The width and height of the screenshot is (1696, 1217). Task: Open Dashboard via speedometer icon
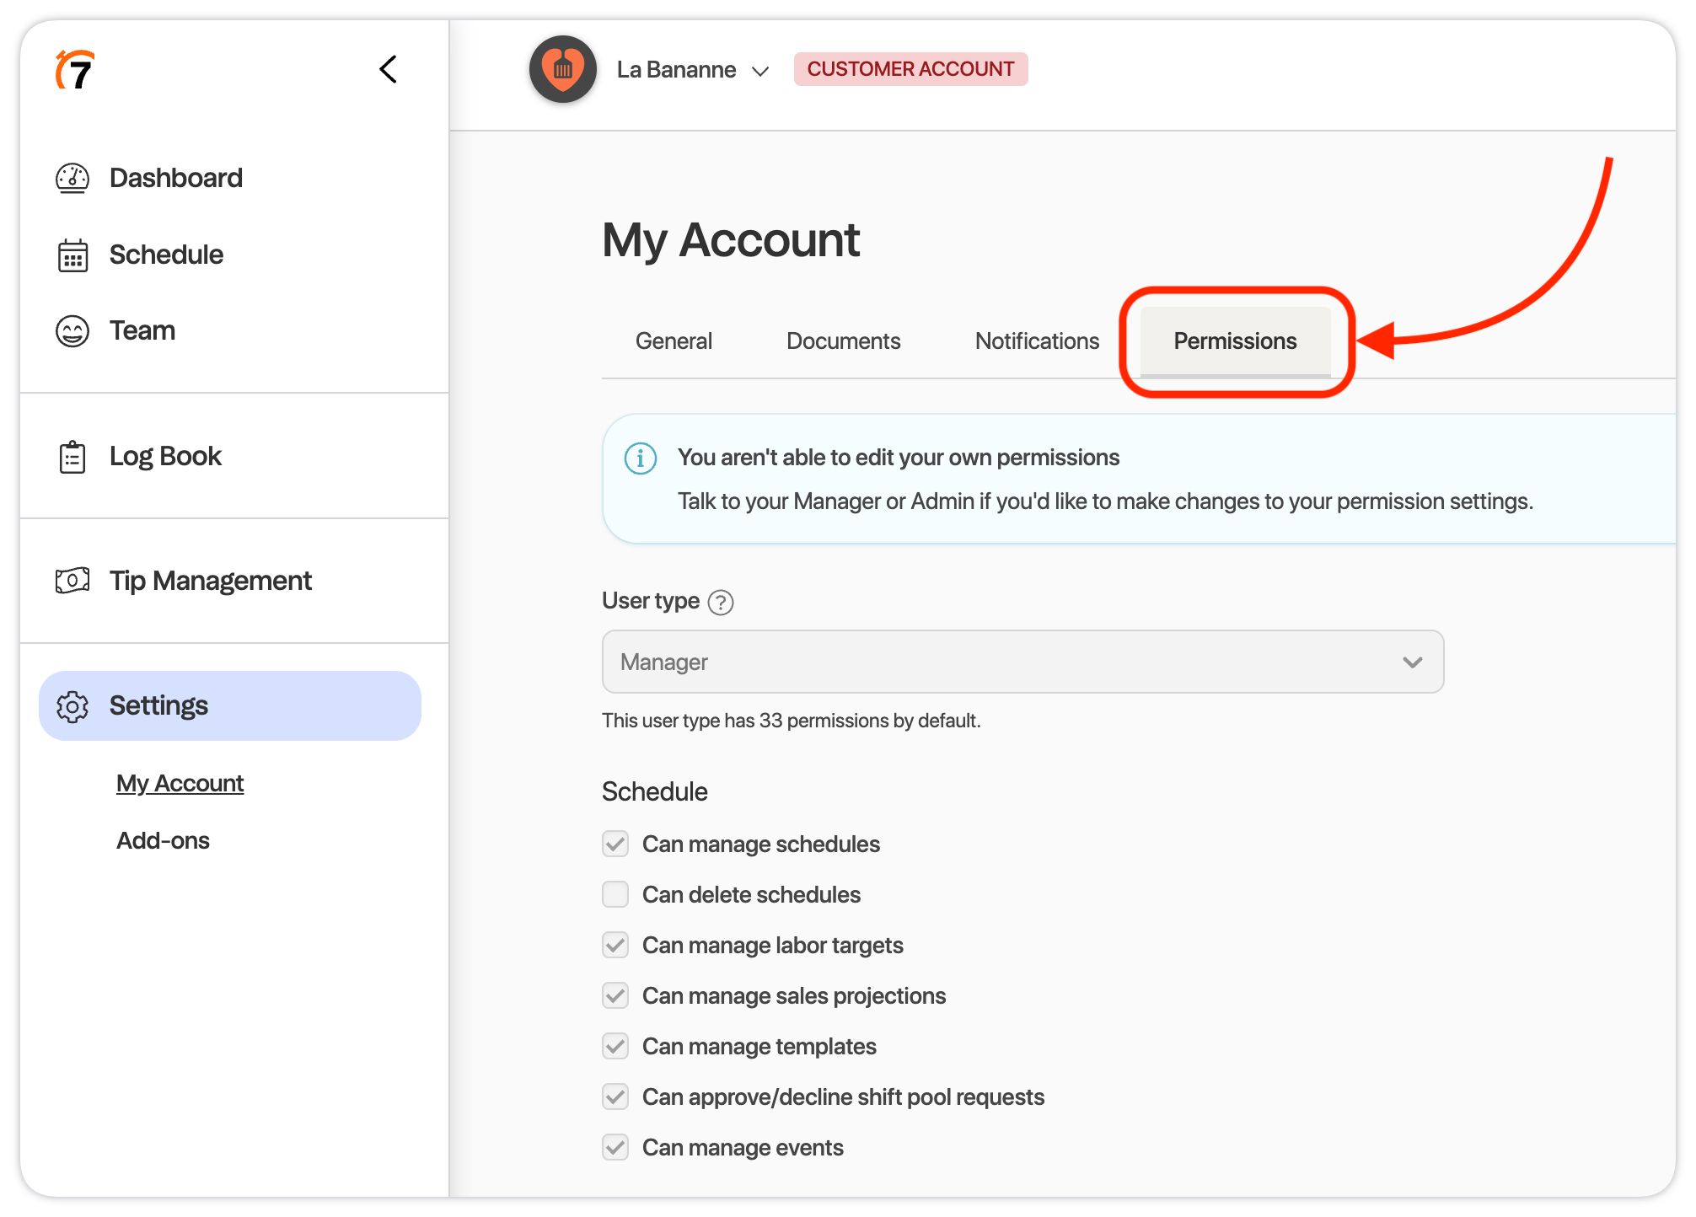point(72,178)
